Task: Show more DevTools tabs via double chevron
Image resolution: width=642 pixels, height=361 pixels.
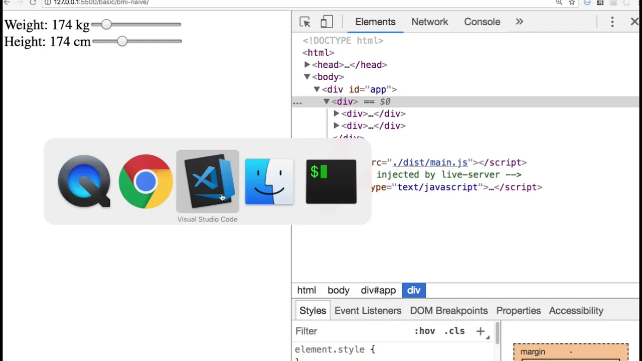Action: point(520,22)
